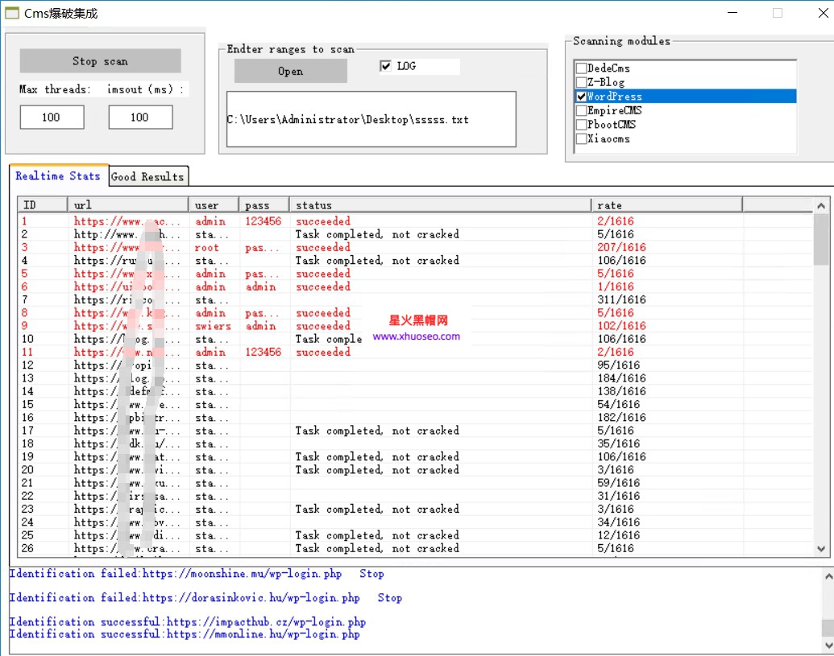Select row with rate 311/1616
834x656 pixels.
415,299
